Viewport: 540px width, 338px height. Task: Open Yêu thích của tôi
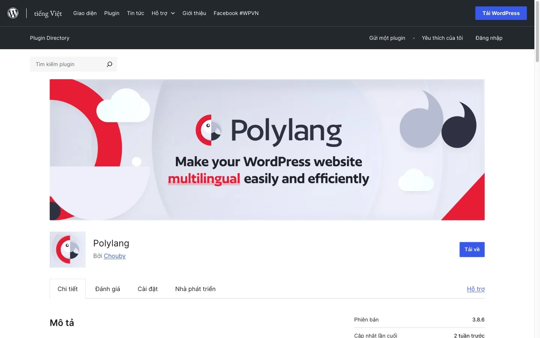tap(442, 38)
